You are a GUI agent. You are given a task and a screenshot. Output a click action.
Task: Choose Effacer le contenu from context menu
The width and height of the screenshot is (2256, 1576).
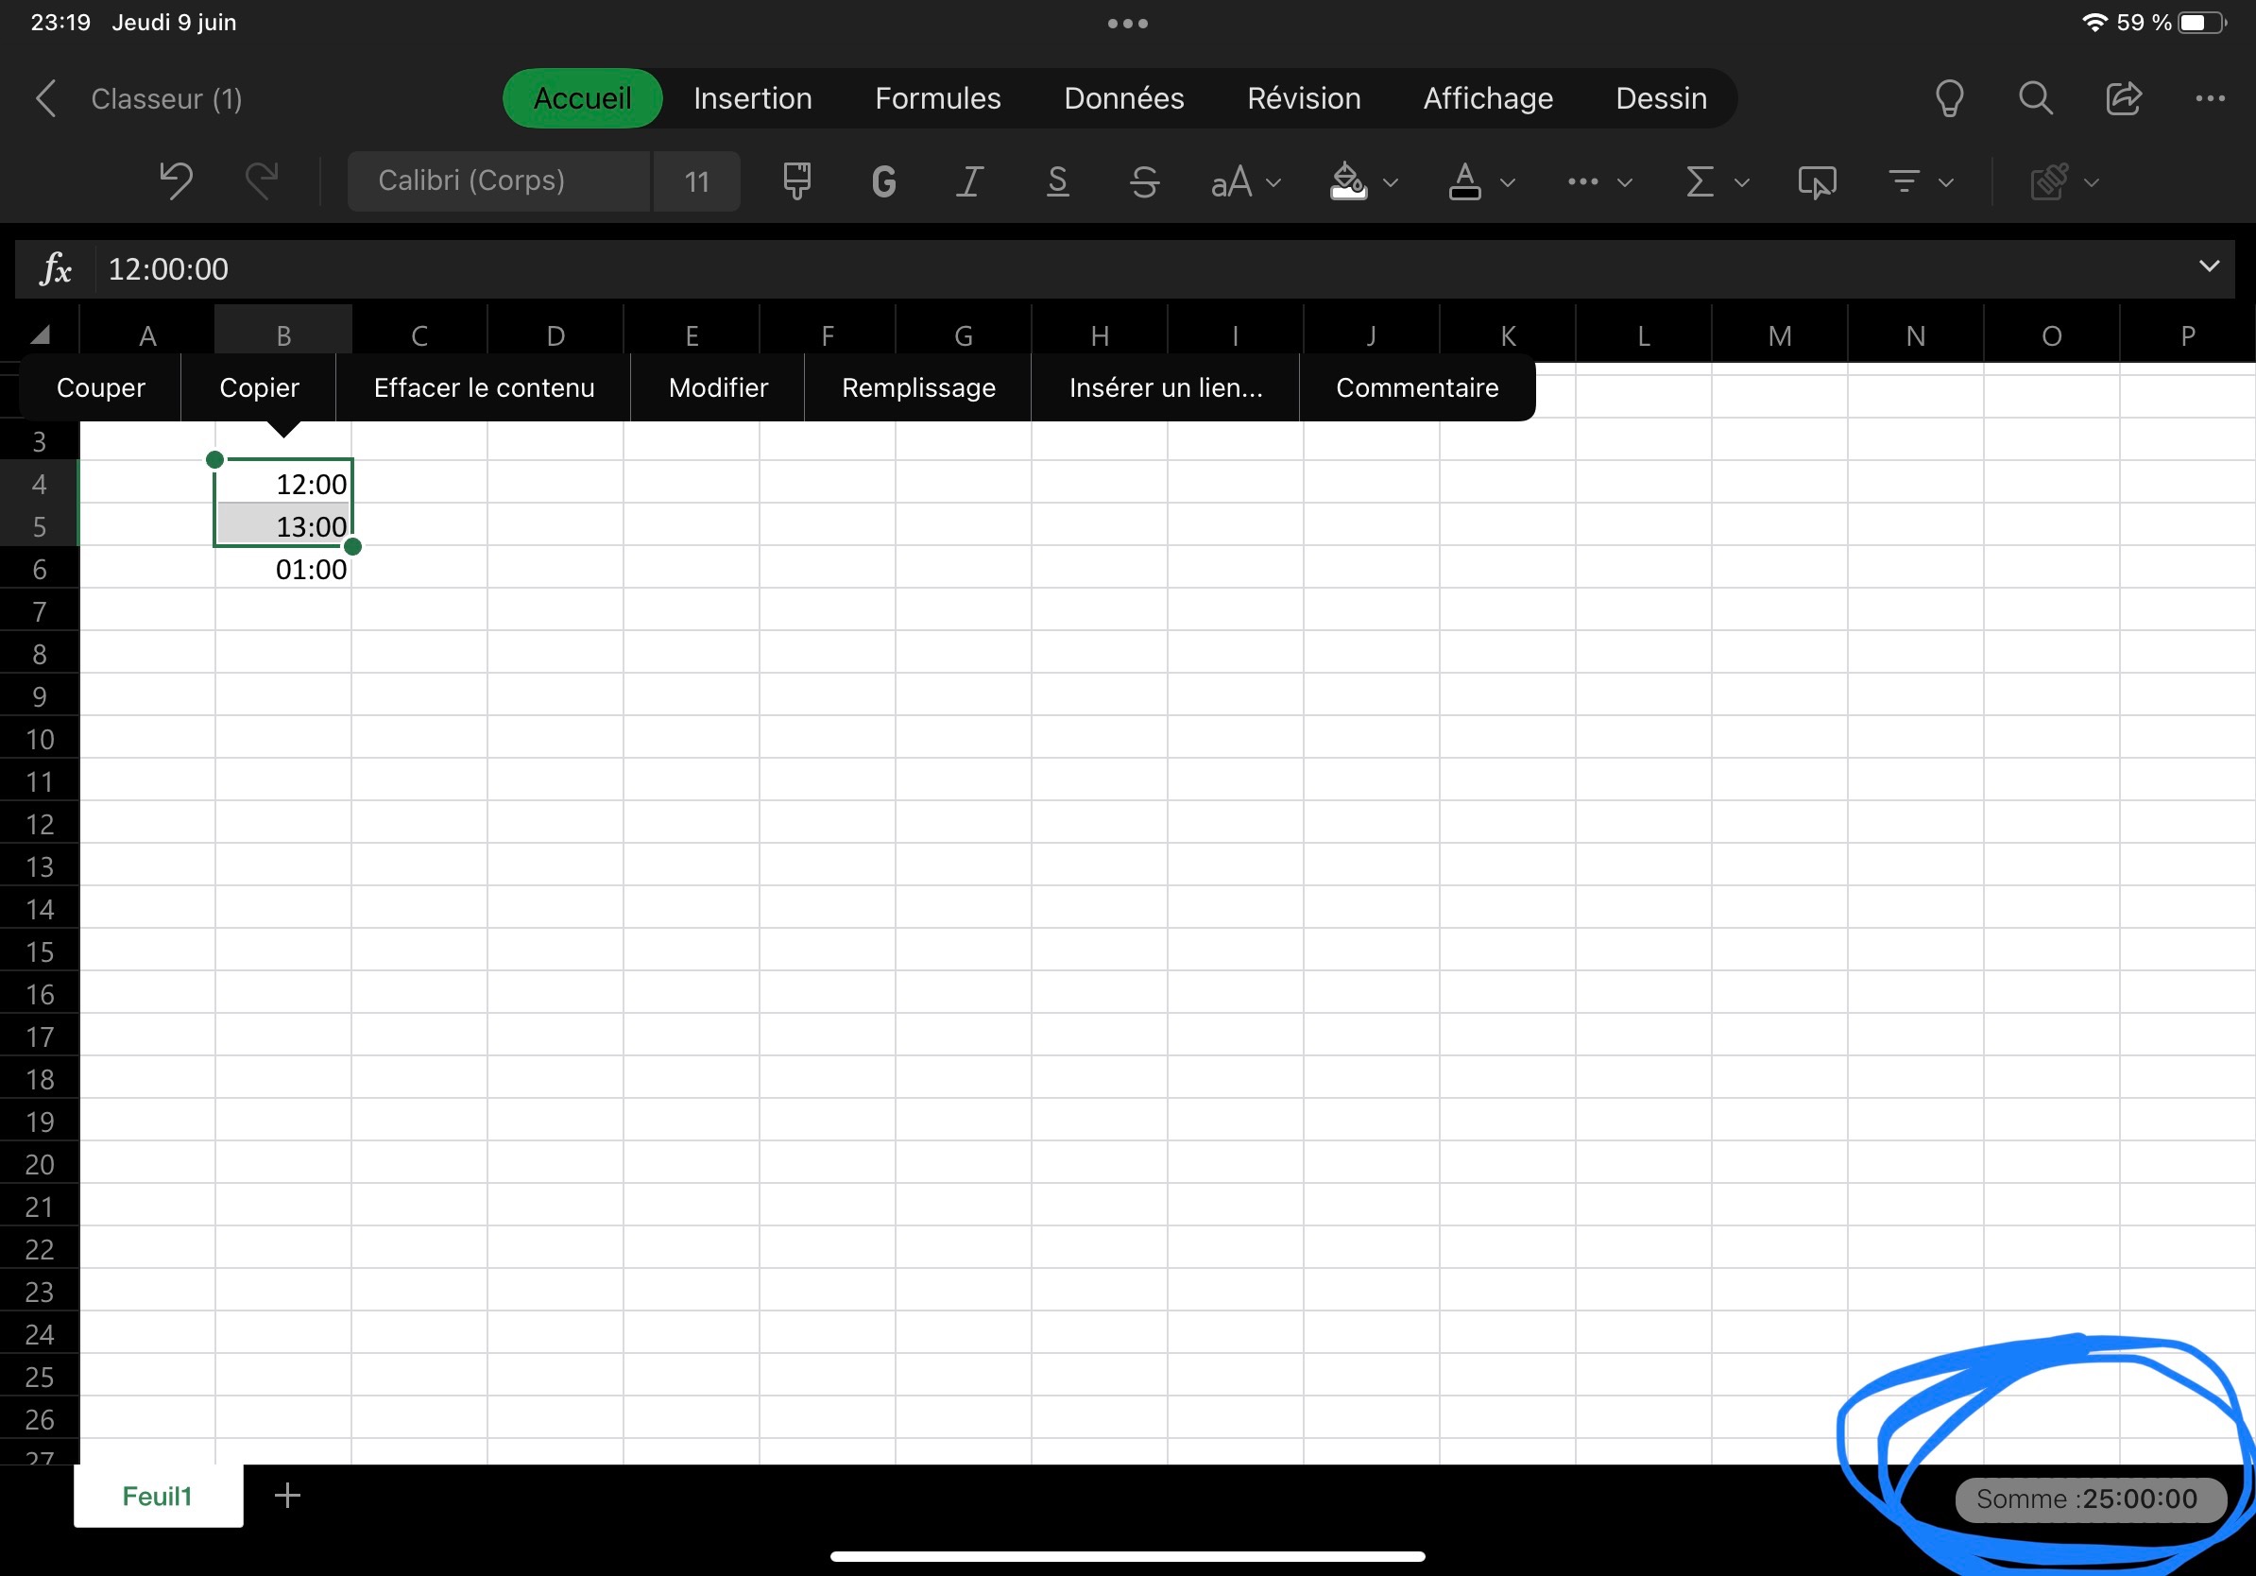coord(484,388)
